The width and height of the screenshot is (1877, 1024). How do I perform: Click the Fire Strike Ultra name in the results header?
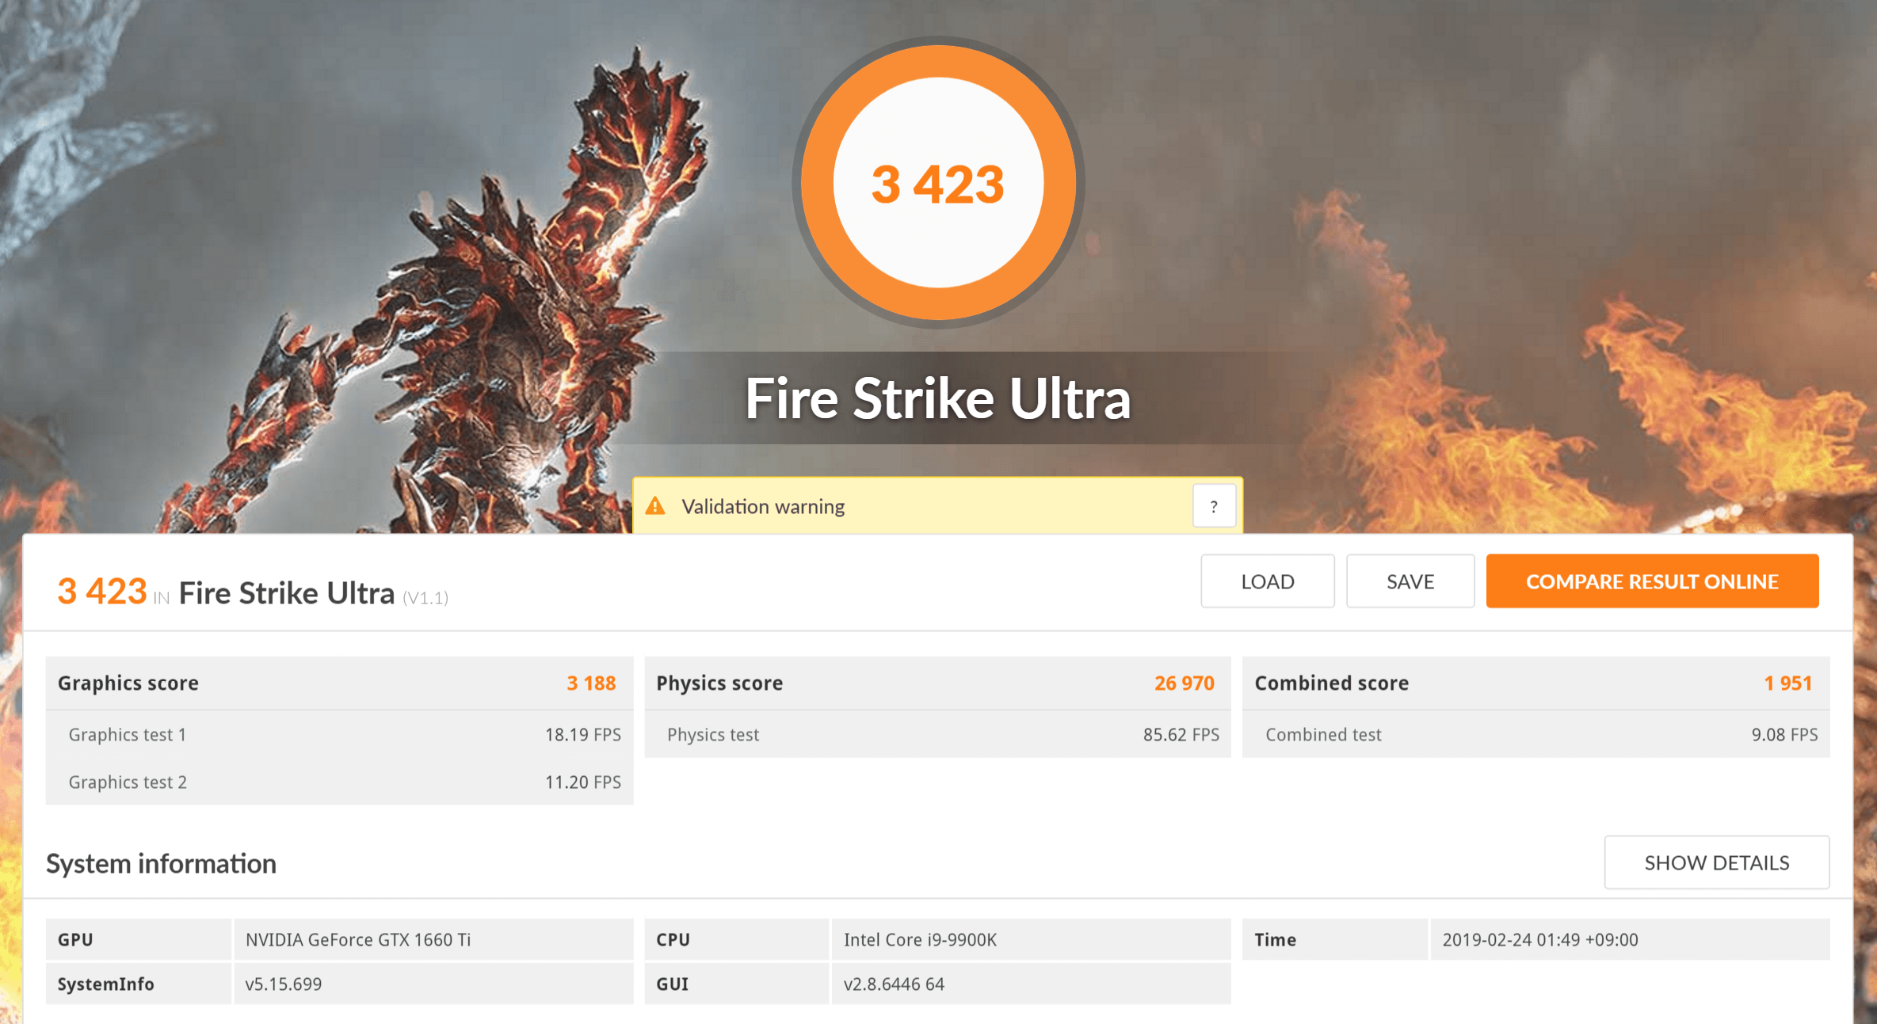click(286, 593)
